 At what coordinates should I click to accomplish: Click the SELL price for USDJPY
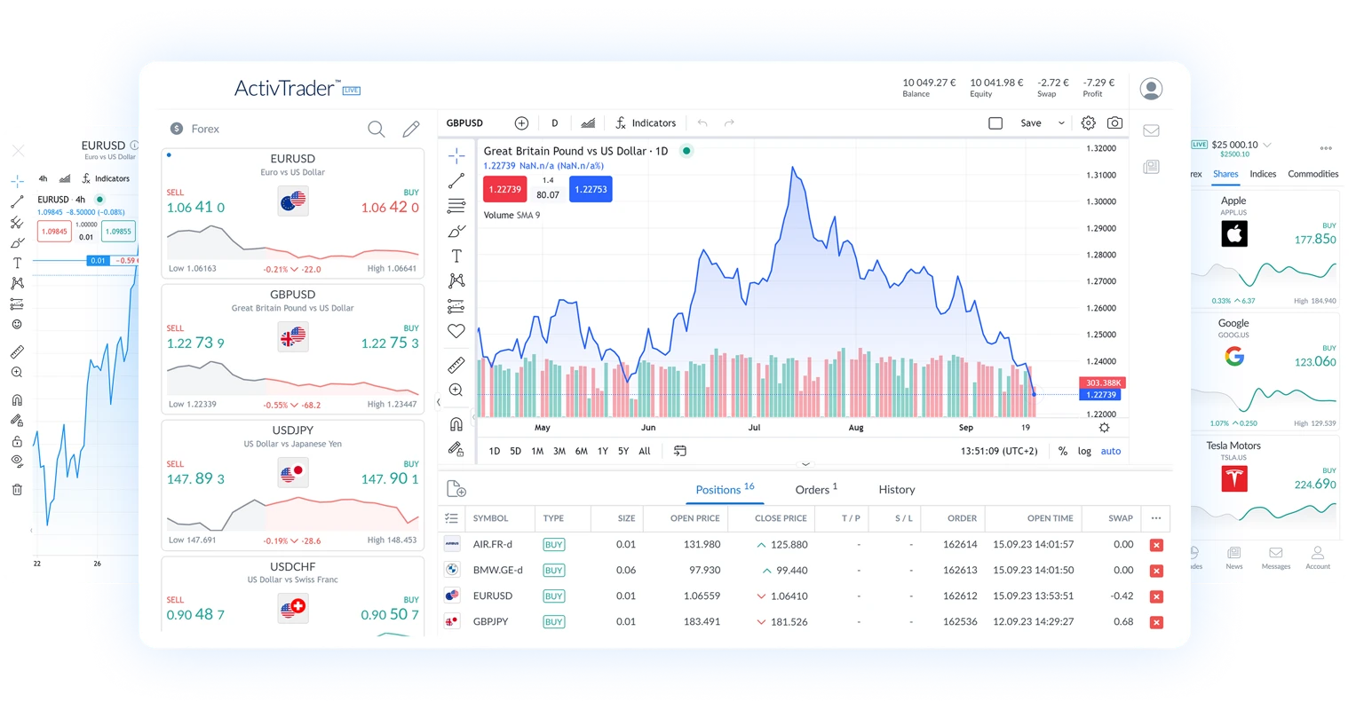[193, 478]
